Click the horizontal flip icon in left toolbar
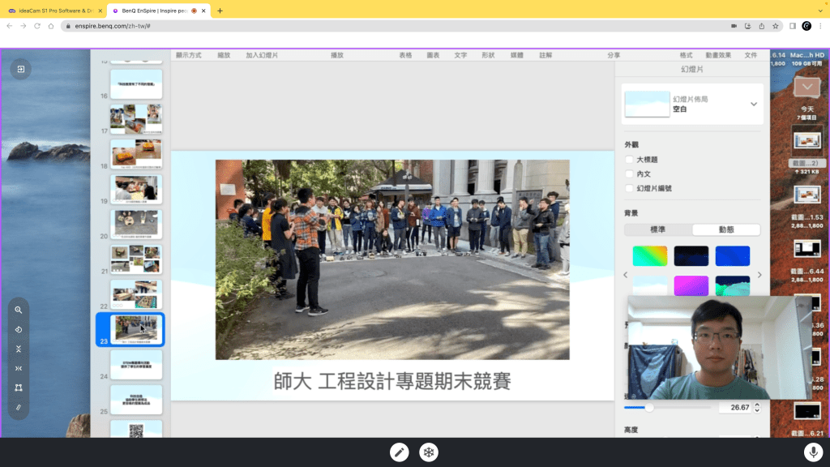Viewport: 830px width, 467px height. click(x=19, y=369)
